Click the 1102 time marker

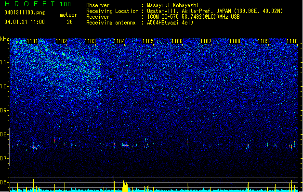click(x=61, y=41)
